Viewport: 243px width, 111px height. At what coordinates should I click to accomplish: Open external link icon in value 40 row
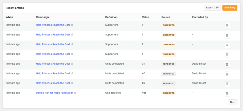pyautogui.click(x=72, y=73)
